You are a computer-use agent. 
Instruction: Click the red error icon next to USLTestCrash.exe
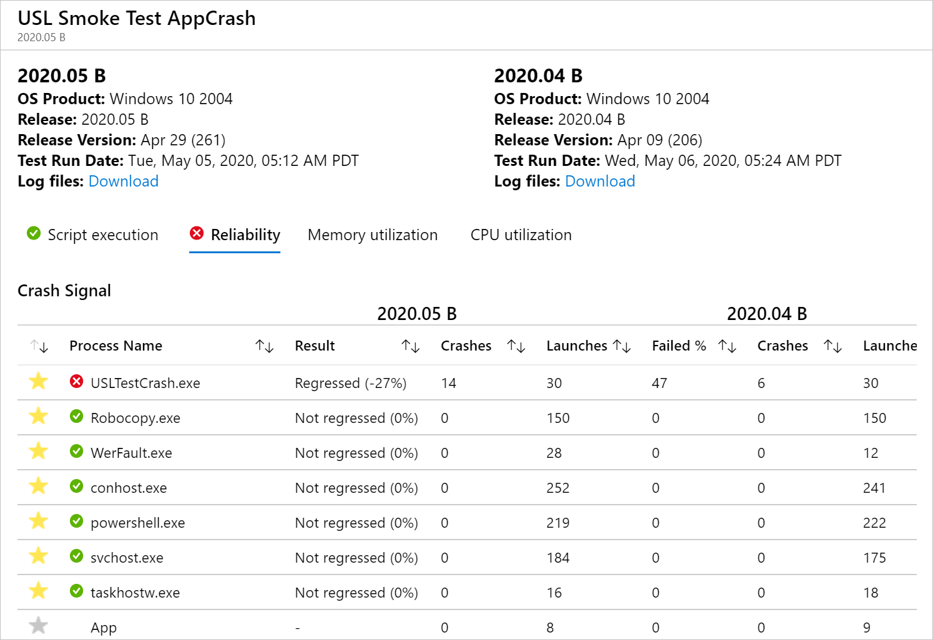(76, 382)
